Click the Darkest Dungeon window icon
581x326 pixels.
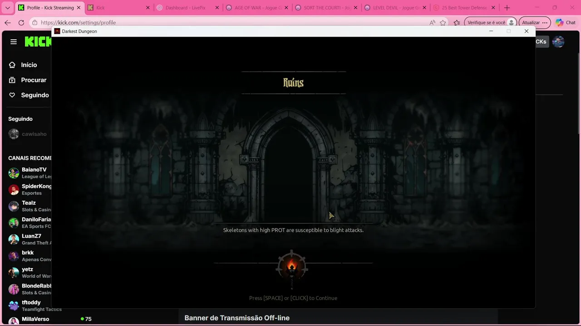coord(57,31)
